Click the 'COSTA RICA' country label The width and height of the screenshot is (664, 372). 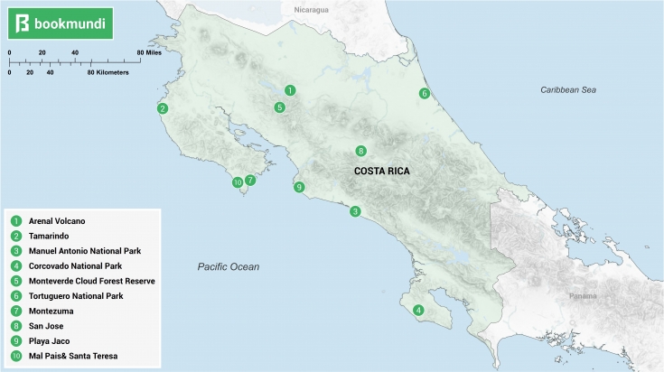(x=382, y=171)
